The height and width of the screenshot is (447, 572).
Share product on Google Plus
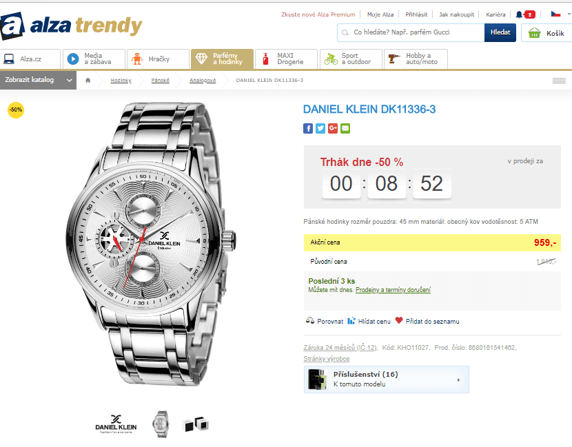point(333,128)
